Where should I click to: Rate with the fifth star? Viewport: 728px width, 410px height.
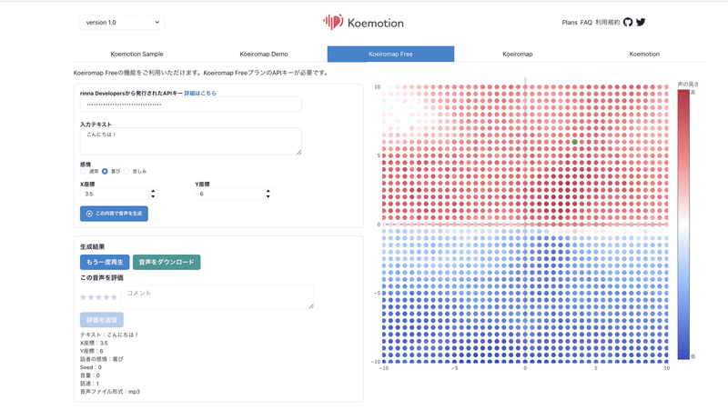114,297
